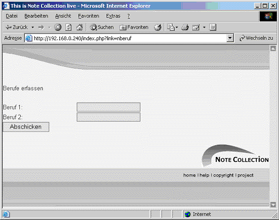
Task: Open the Favoriten toolbar panel
Action: [134, 27]
